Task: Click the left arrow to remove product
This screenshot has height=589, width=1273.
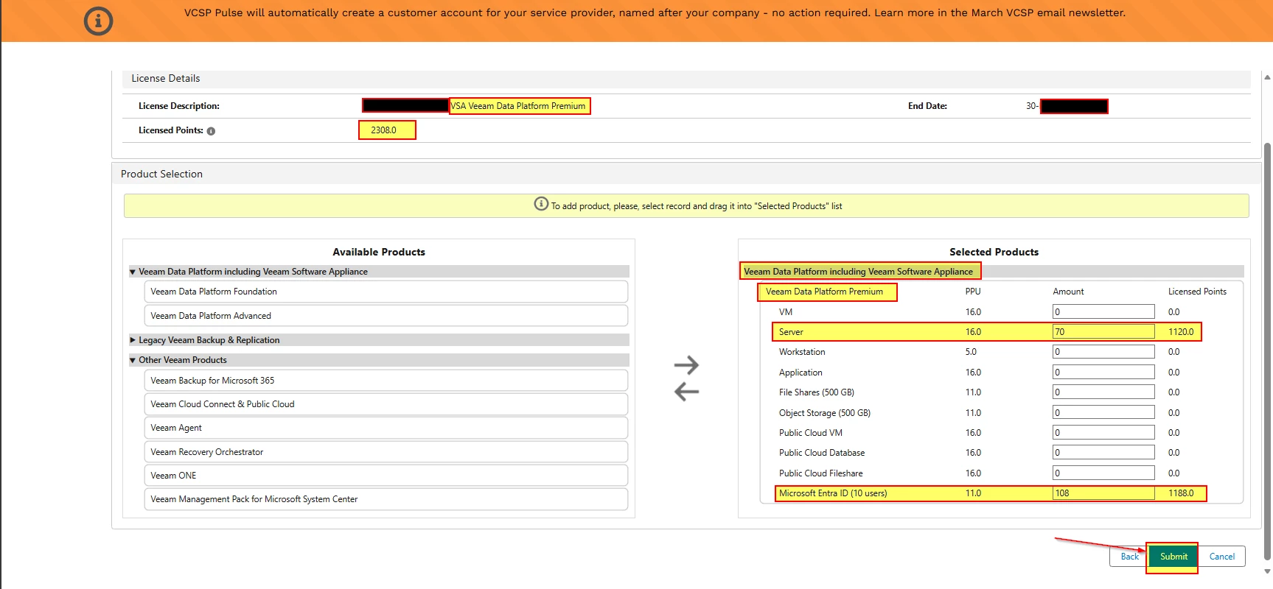Action: (x=686, y=391)
